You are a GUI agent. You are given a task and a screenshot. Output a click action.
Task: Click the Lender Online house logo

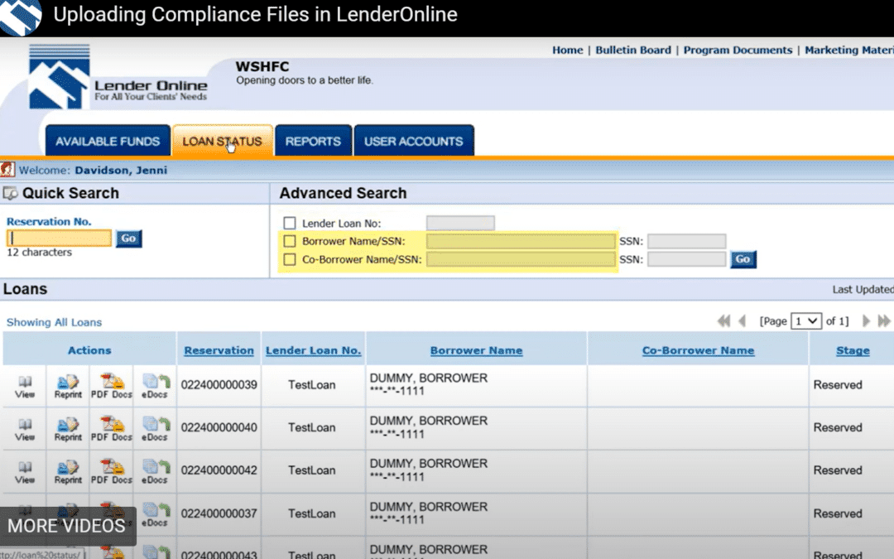[60, 76]
